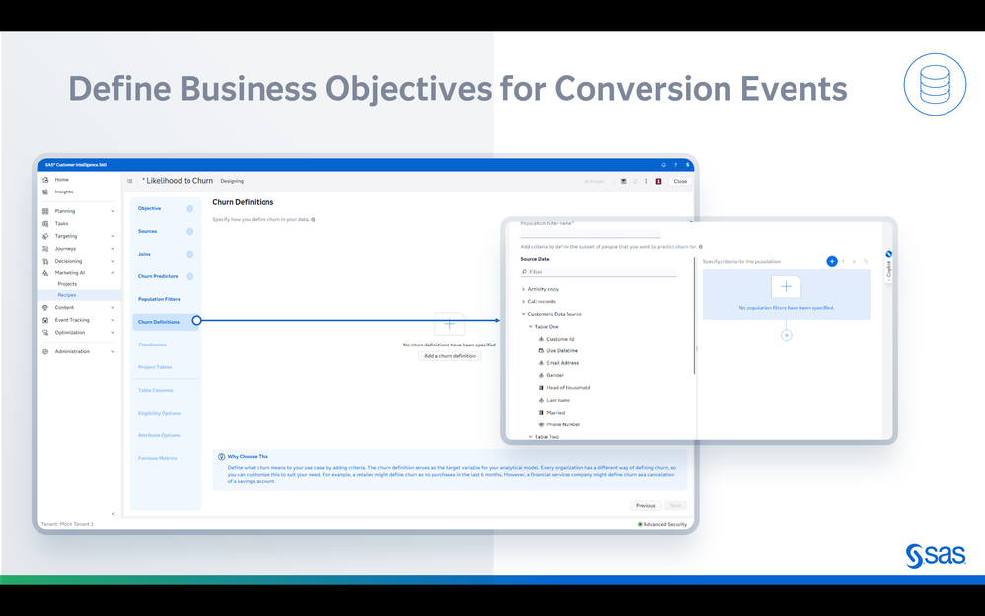Expand the Call records tree node
985x616 pixels.
pyautogui.click(x=523, y=302)
